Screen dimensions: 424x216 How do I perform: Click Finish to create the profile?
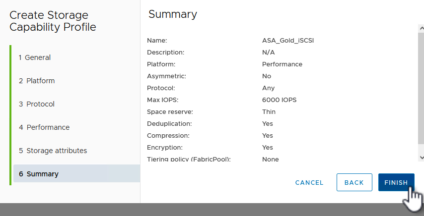pyautogui.click(x=396, y=182)
